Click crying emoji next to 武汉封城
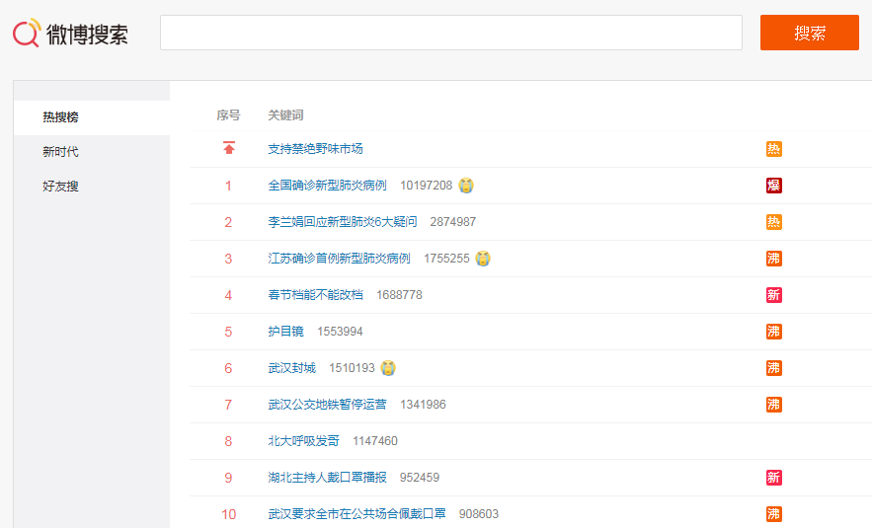 (x=388, y=368)
